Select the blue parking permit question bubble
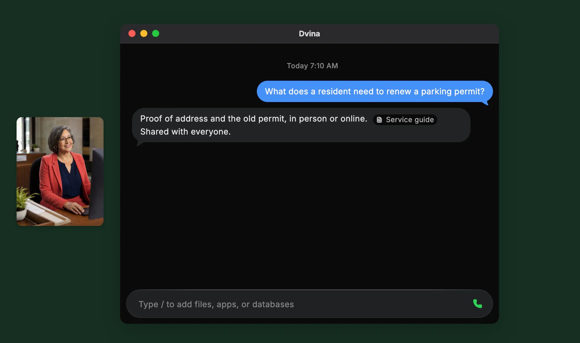The height and width of the screenshot is (343, 580). point(375,91)
